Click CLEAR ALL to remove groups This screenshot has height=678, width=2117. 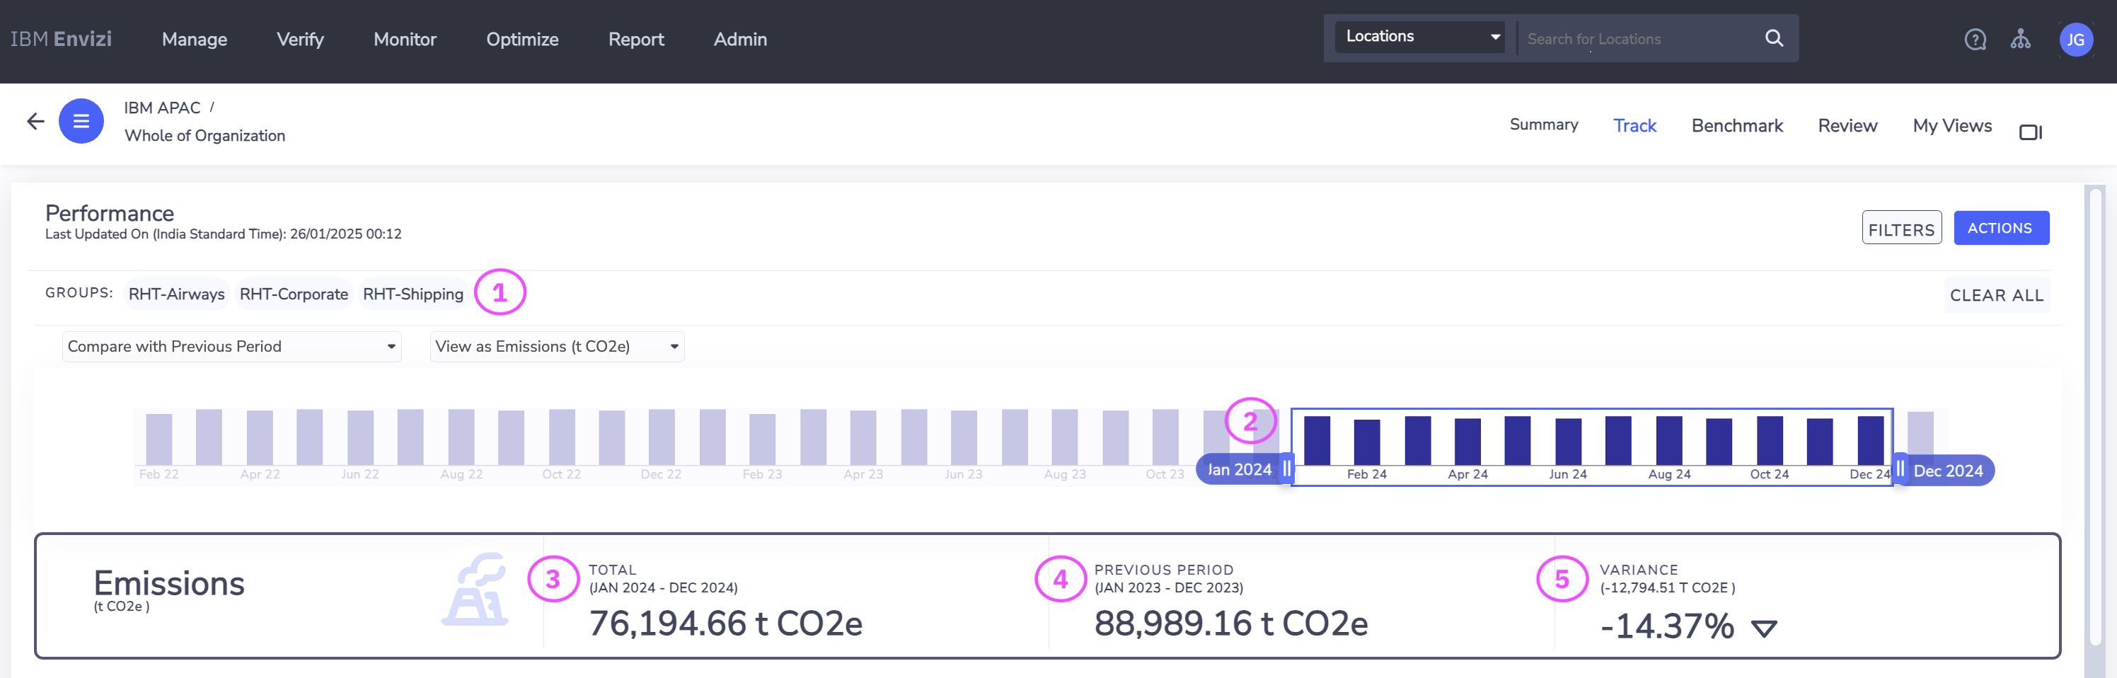[x=1996, y=295]
